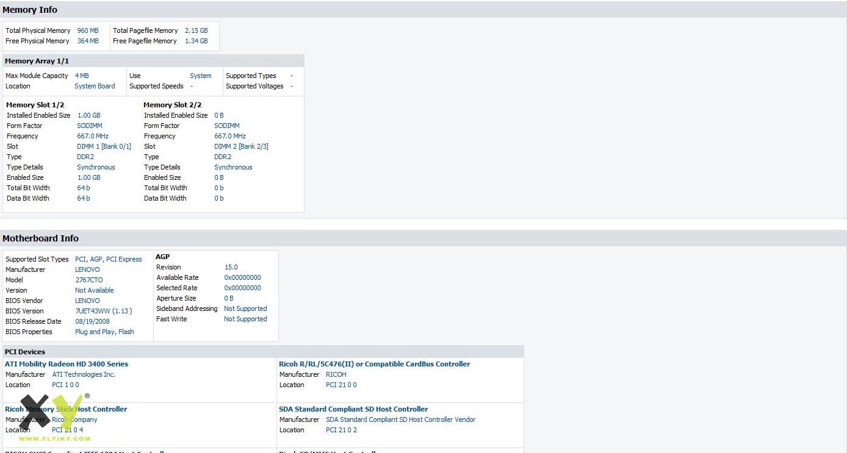Click Sideband Addressing Not Supported value
The height and width of the screenshot is (453, 847).
(x=245, y=309)
